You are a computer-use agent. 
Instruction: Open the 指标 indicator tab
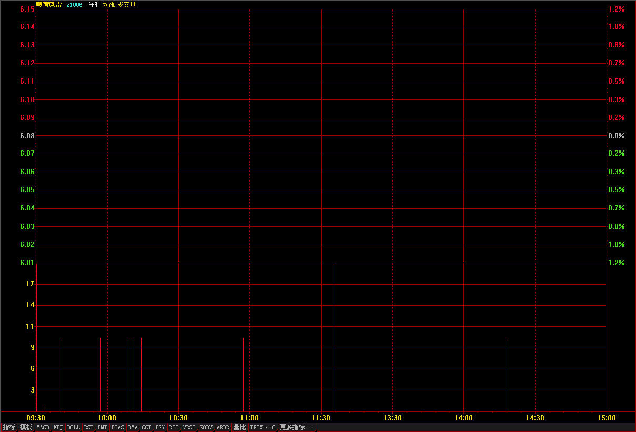click(9, 427)
